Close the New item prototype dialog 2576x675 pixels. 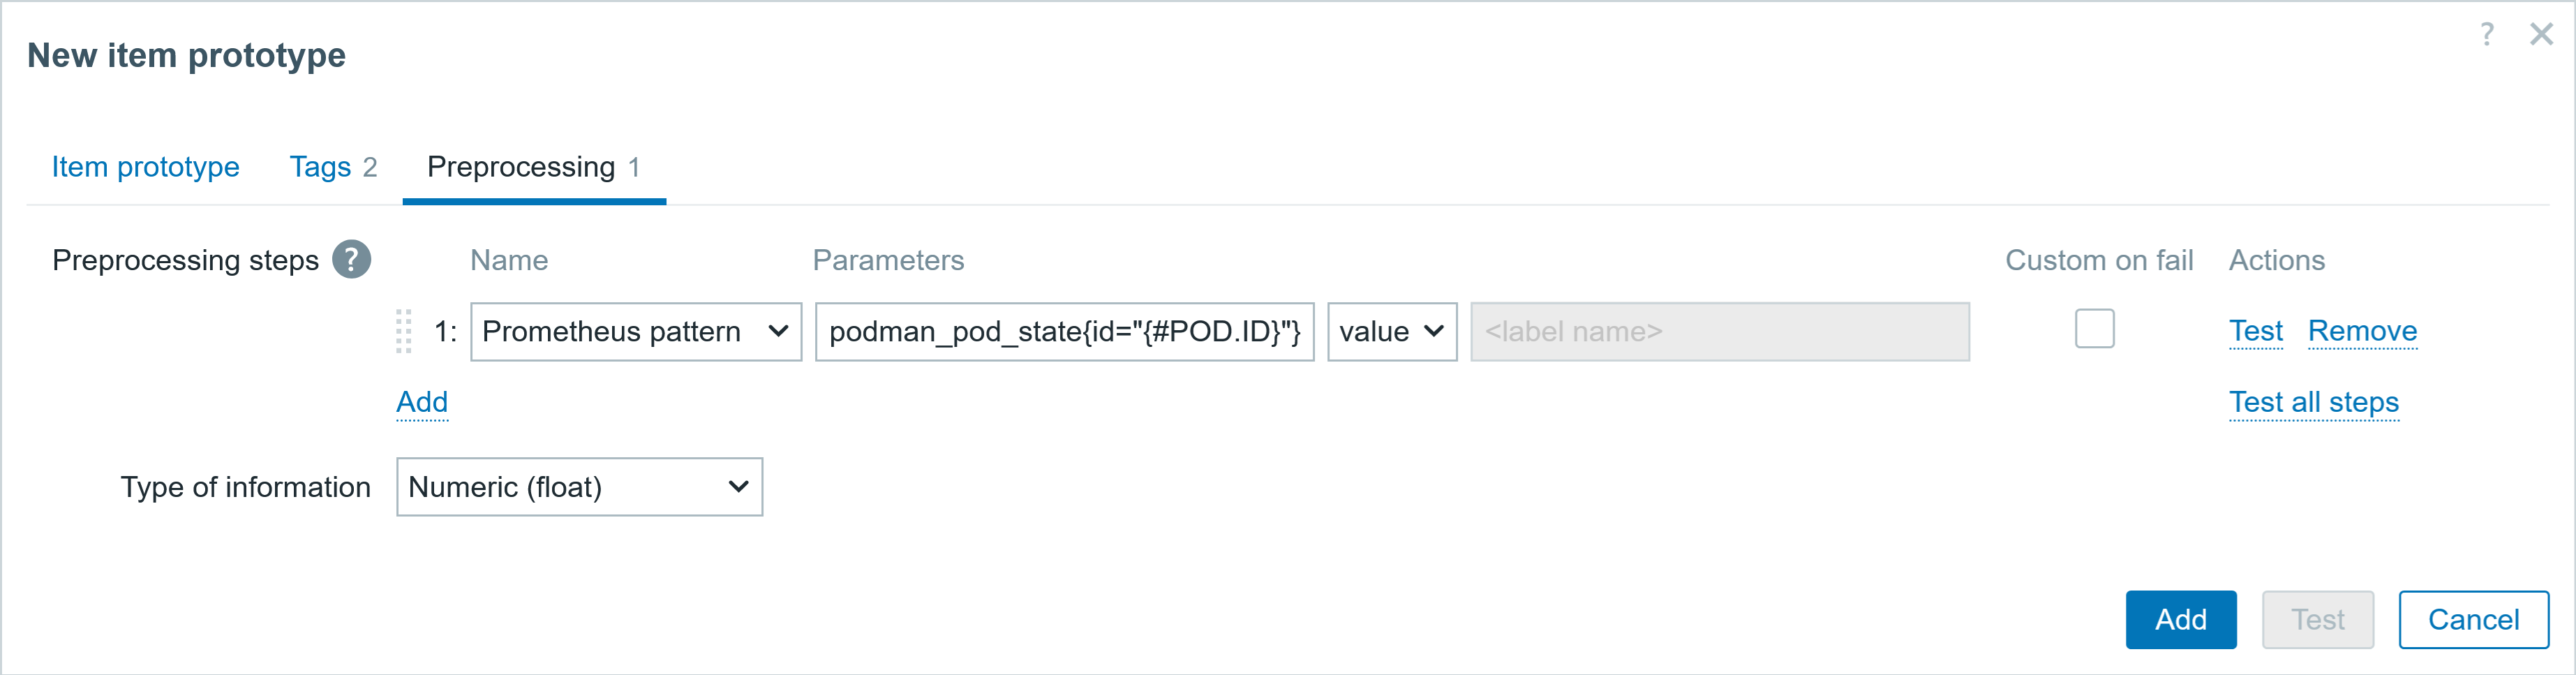click(x=2541, y=34)
